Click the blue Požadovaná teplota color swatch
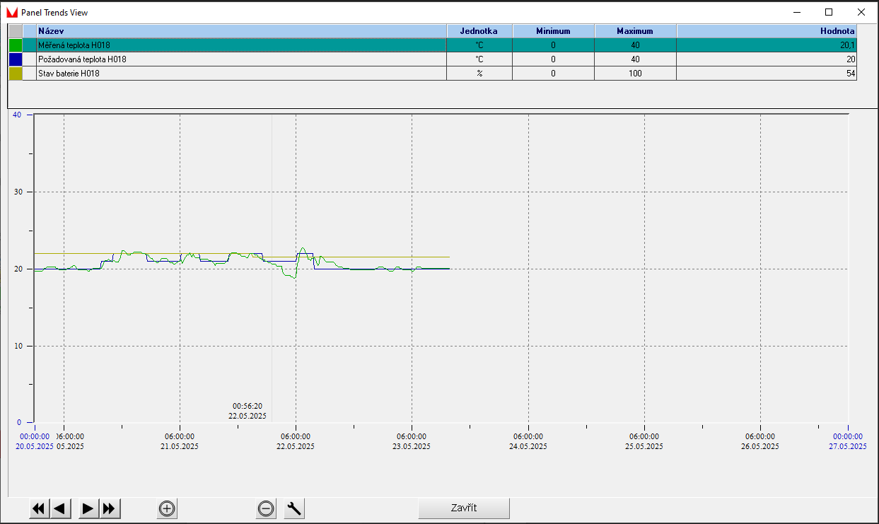Image resolution: width=879 pixels, height=524 pixels. coord(16,59)
